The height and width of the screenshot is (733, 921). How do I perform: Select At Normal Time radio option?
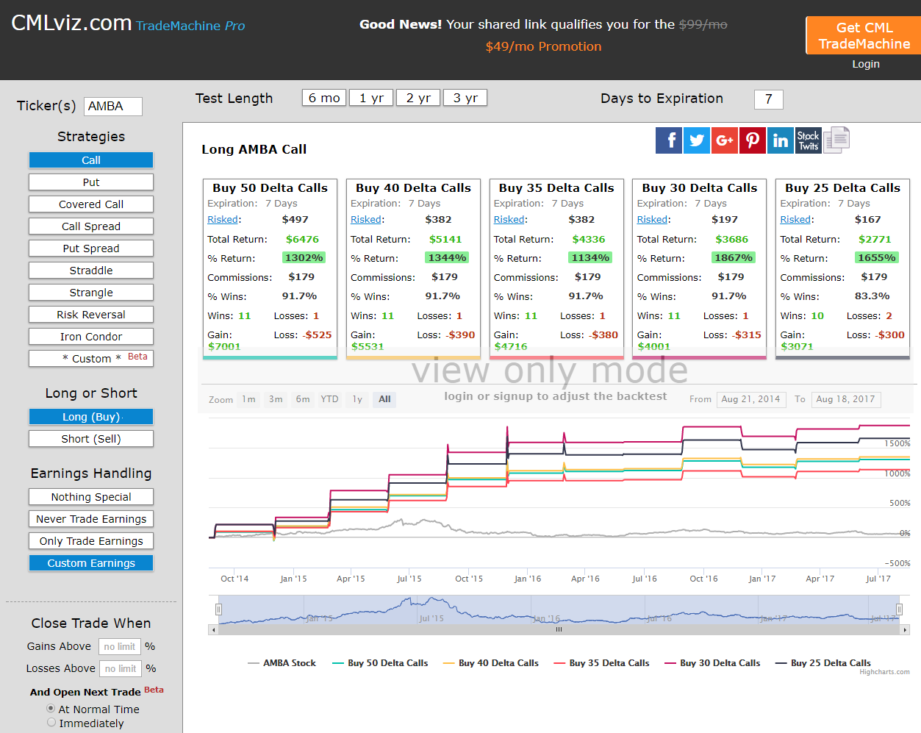[51, 709]
